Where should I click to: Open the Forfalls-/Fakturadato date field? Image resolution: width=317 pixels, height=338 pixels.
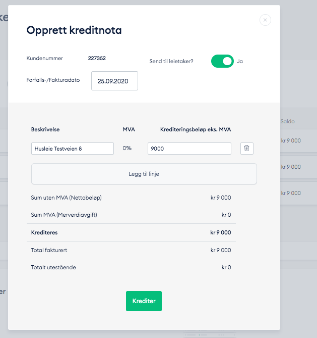[114, 81]
